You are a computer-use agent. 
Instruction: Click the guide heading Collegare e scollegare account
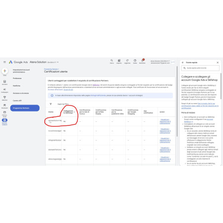[x=199, y=78]
